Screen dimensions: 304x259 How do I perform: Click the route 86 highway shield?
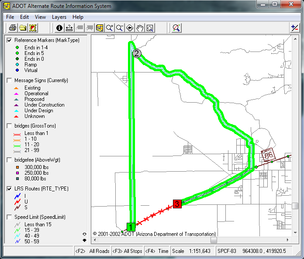pyautogui.click(x=268, y=155)
